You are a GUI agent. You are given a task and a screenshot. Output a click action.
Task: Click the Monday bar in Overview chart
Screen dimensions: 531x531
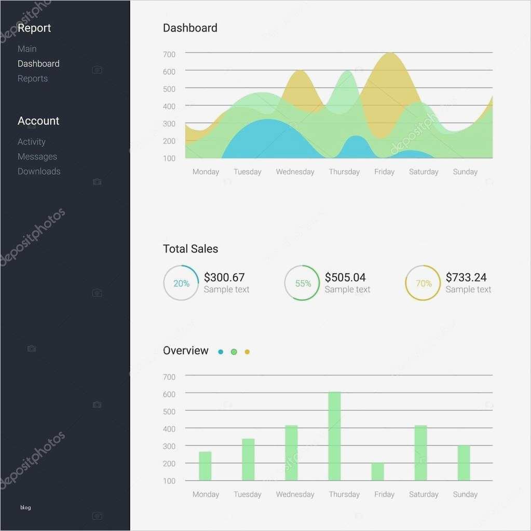point(205,466)
